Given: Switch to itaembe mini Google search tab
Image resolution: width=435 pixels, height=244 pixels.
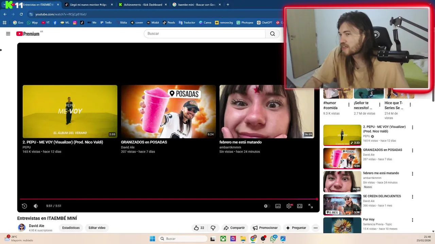Looking at the screenshot, I should 197,5.
